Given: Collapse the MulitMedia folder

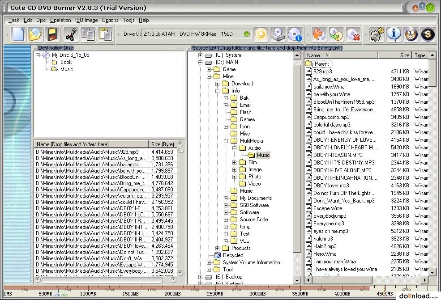Looking at the screenshot, I should tap(226, 141).
